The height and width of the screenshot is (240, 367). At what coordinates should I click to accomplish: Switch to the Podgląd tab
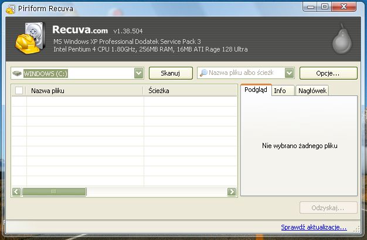point(256,90)
